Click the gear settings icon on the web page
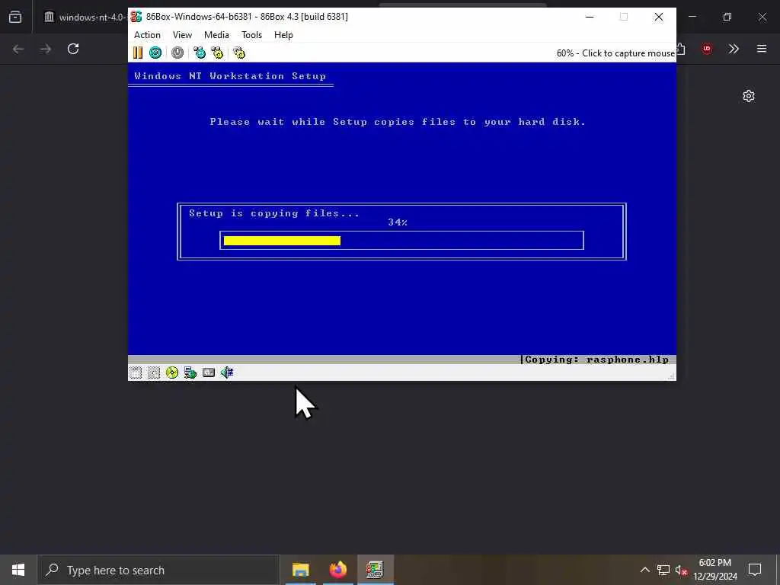This screenshot has height=585, width=780. tap(749, 96)
